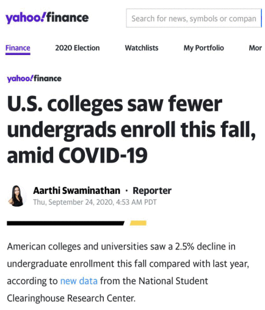The height and width of the screenshot is (310, 265).
Task: Open Aarthi Swaminathan's profile photo
Action: (17, 196)
